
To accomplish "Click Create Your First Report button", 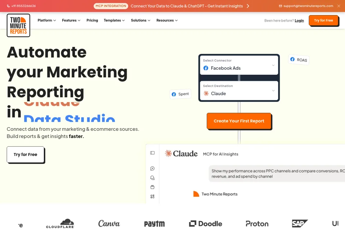I will (x=239, y=121).
